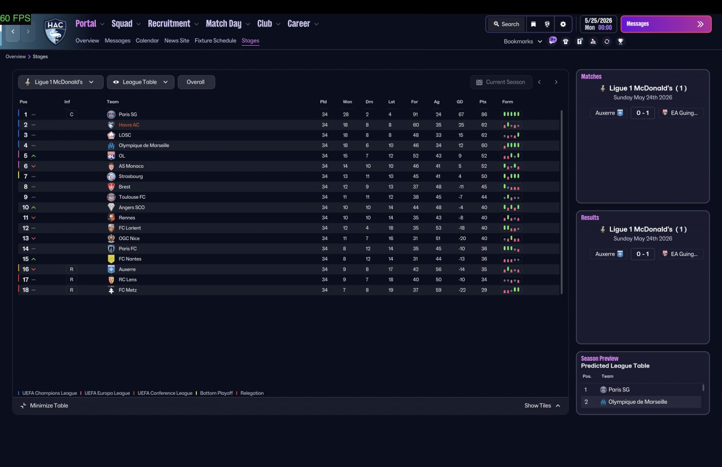Open the 0 - 1 score in Matches panel
The width and height of the screenshot is (722, 467).
(642, 113)
